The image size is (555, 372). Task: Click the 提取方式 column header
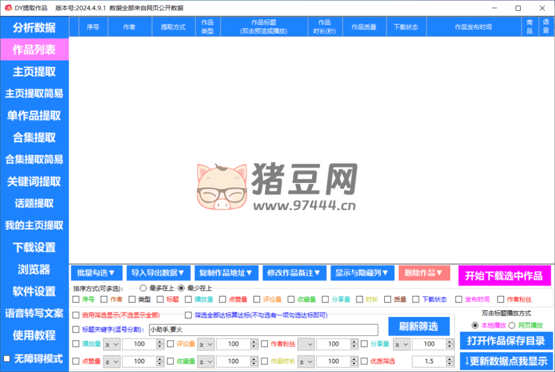point(173,27)
